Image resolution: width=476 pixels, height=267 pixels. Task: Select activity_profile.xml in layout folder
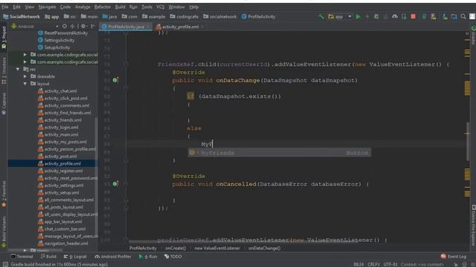53,163
